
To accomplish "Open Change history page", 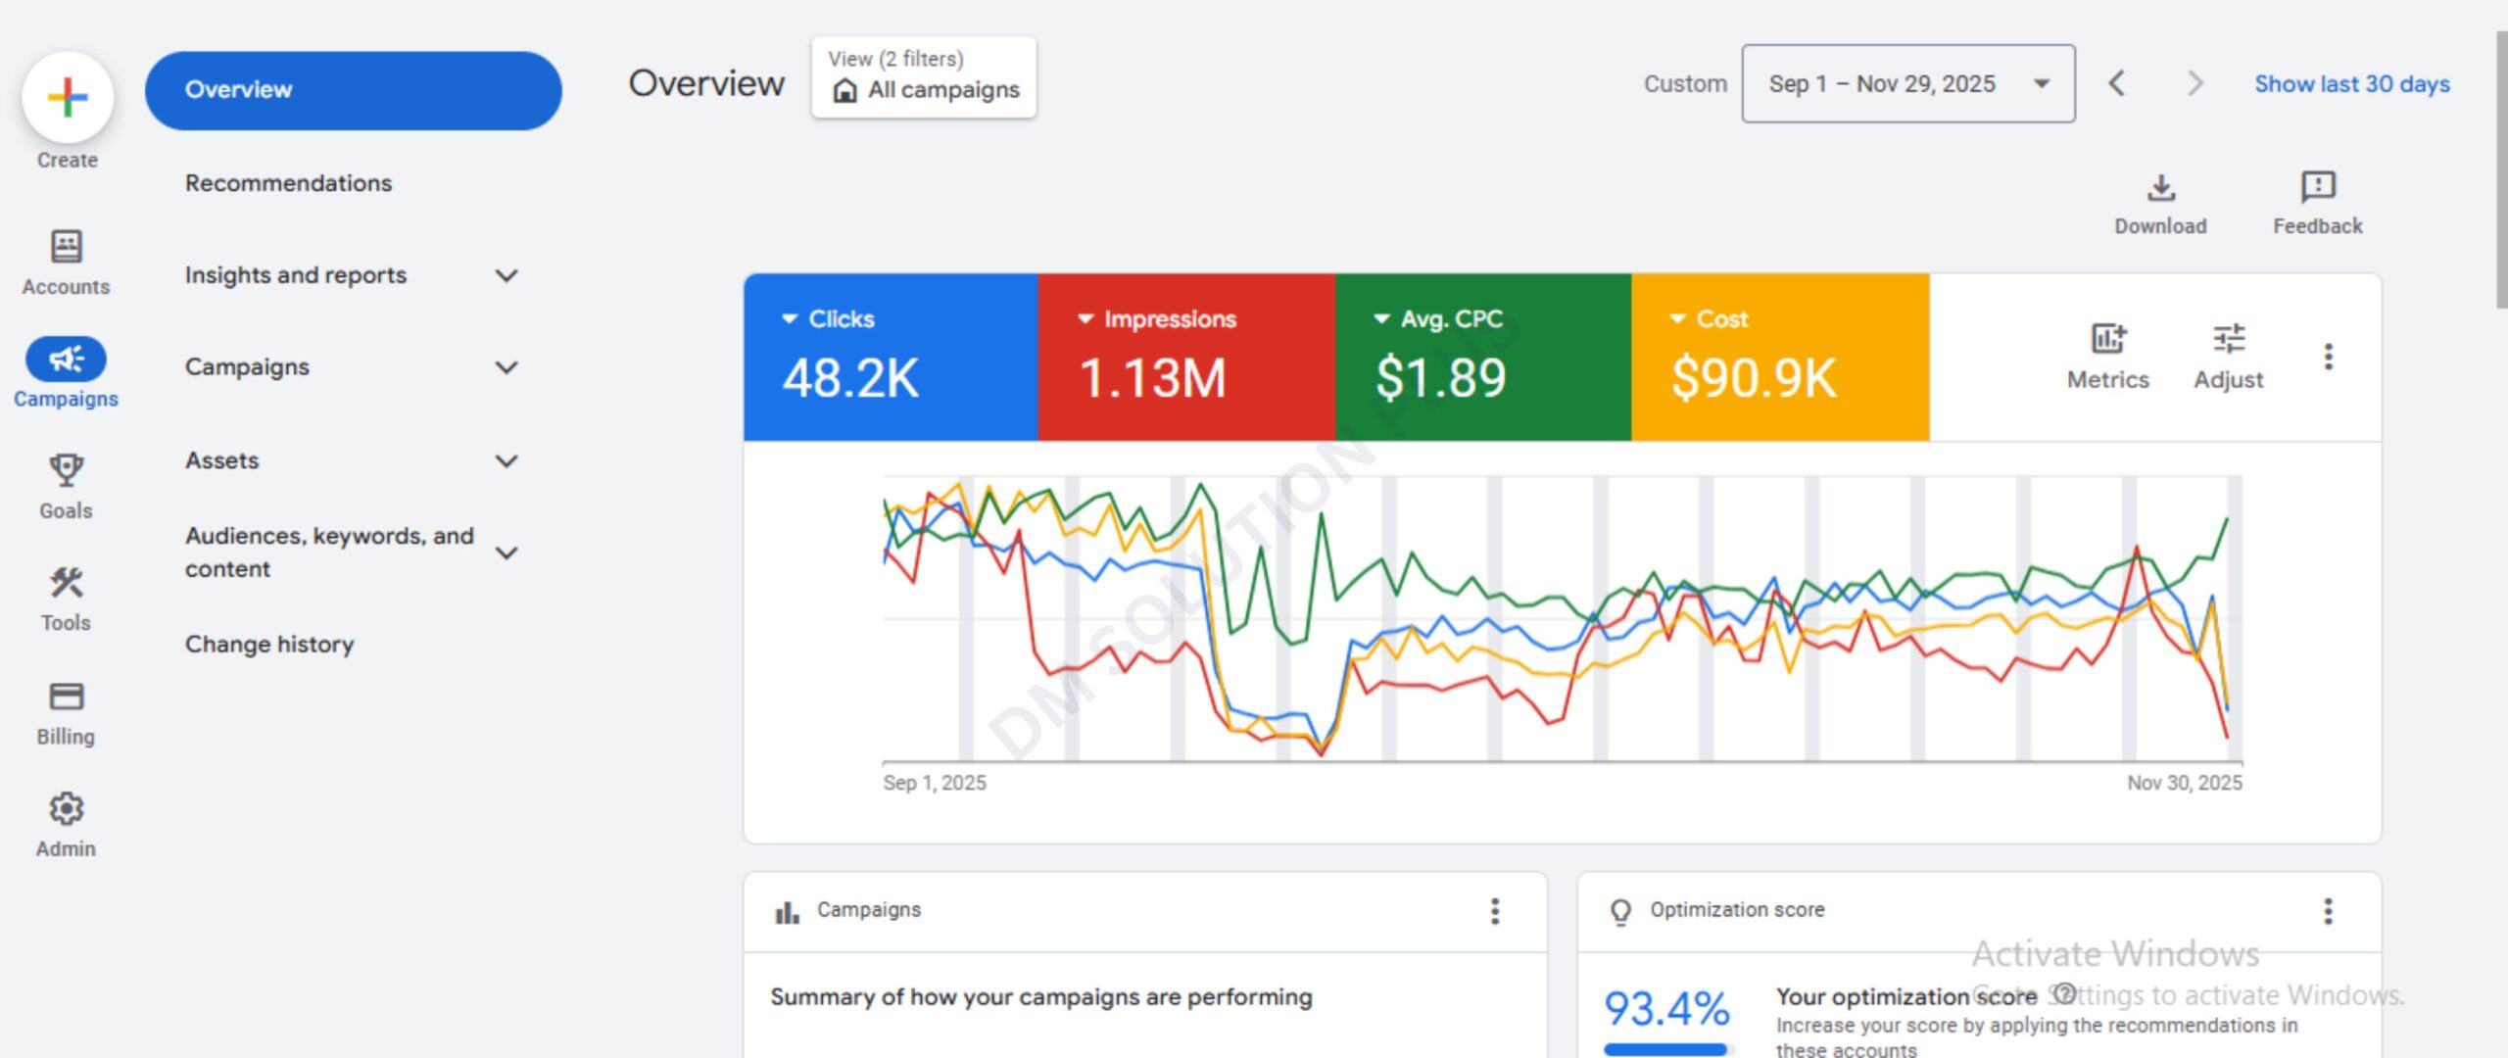I will click(269, 645).
